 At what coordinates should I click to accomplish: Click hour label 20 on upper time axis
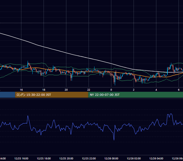click(66, 90)
